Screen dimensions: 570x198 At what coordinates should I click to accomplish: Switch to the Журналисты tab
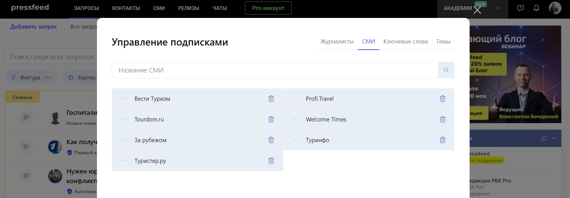click(337, 41)
